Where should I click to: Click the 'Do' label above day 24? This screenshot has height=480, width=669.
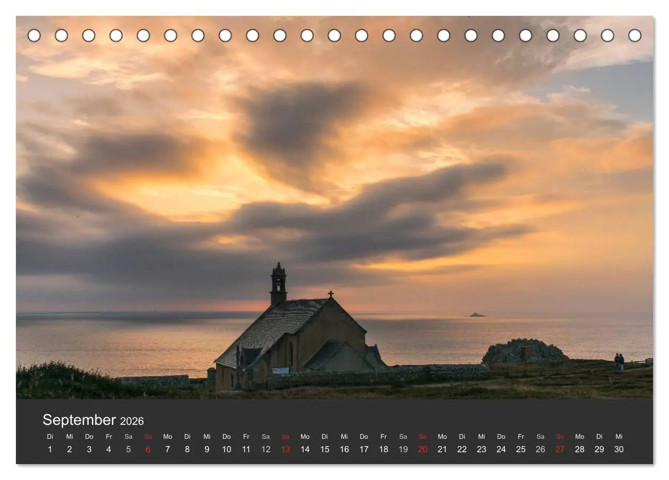pyautogui.click(x=501, y=437)
